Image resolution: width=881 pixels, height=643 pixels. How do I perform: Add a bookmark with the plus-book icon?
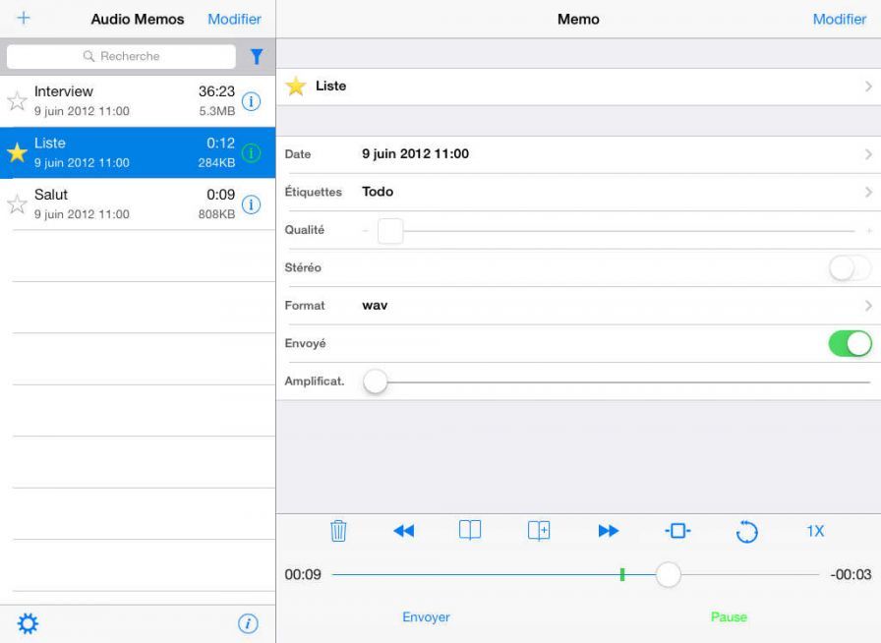pos(539,531)
